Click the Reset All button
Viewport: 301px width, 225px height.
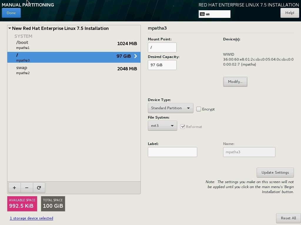tap(288, 218)
